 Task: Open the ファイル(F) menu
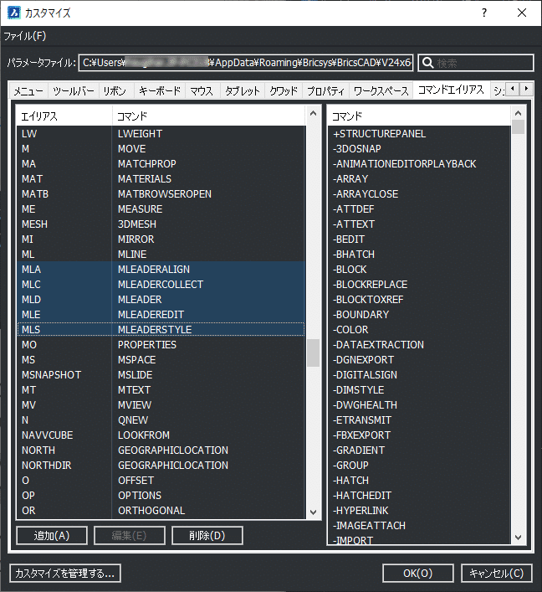pyautogui.click(x=25, y=36)
